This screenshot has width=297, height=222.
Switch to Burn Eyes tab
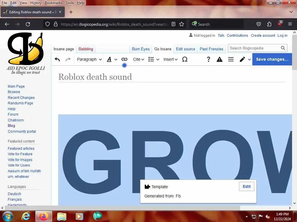tap(141, 49)
